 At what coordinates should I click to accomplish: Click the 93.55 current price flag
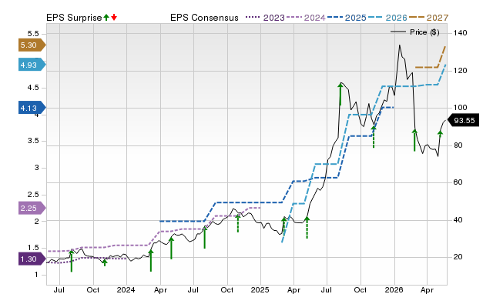pyautogui.click(x=463, y=120)
